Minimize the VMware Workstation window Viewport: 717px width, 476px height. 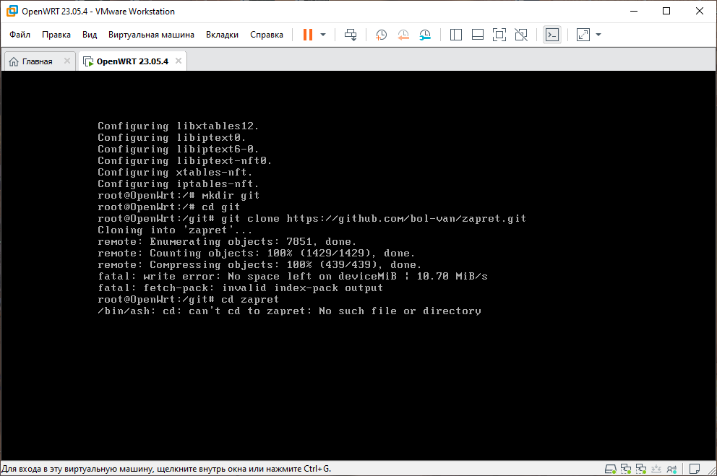coord(634,11)
